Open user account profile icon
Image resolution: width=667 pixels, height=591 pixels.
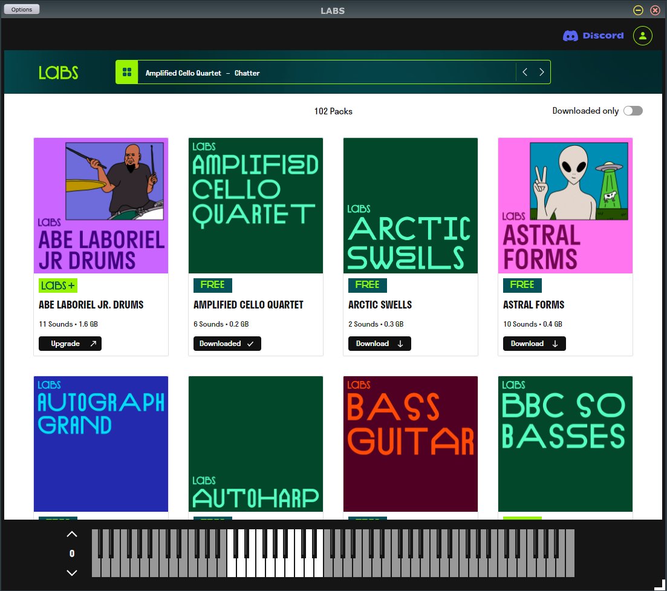pos(642,36)
